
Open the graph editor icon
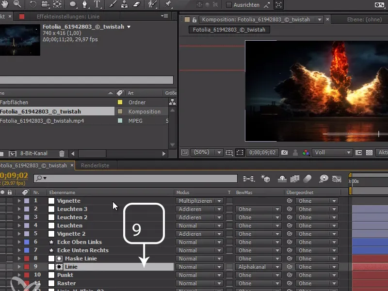[337, 178]
